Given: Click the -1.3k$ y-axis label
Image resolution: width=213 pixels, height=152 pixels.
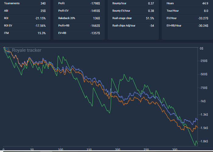Looking at the screenshot, I should tap(204, 115).
